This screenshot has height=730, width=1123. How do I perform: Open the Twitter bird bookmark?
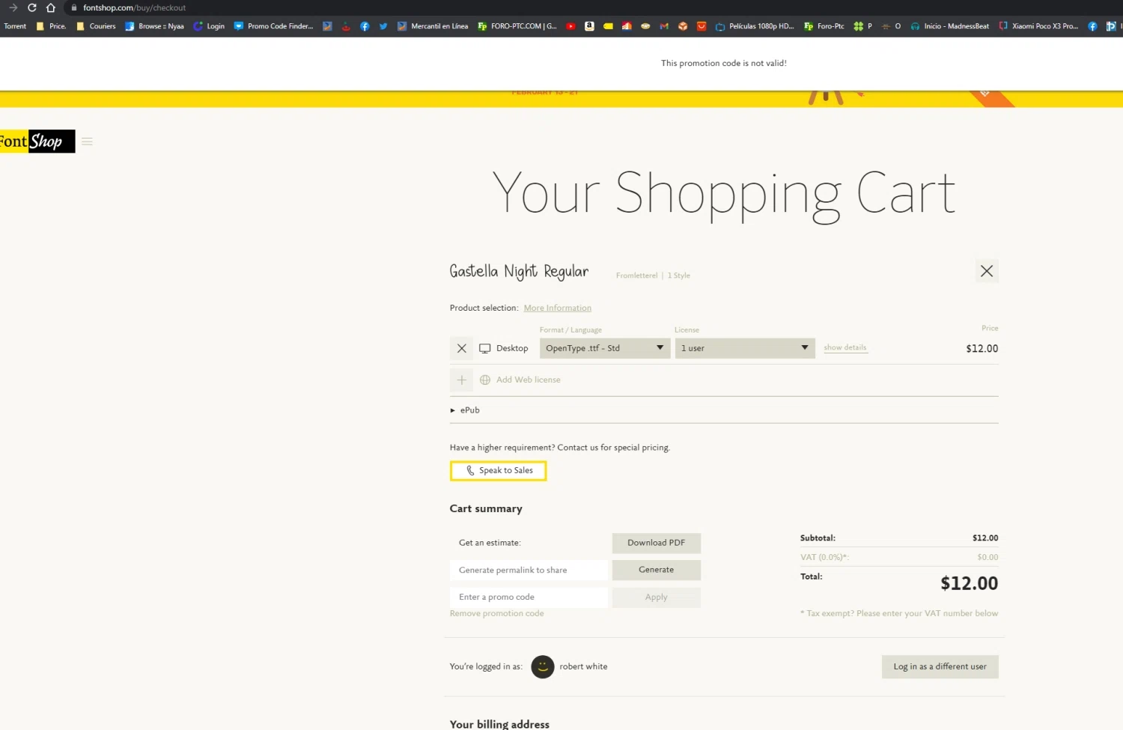coord(383,26)
